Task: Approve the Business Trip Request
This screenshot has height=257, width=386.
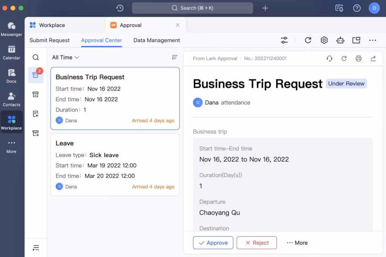Action: 213,243
